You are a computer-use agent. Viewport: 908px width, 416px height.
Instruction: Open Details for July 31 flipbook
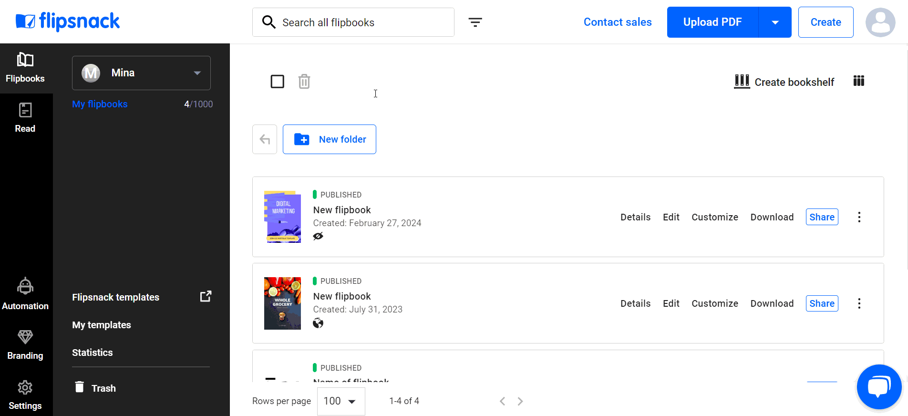point(635,303)
